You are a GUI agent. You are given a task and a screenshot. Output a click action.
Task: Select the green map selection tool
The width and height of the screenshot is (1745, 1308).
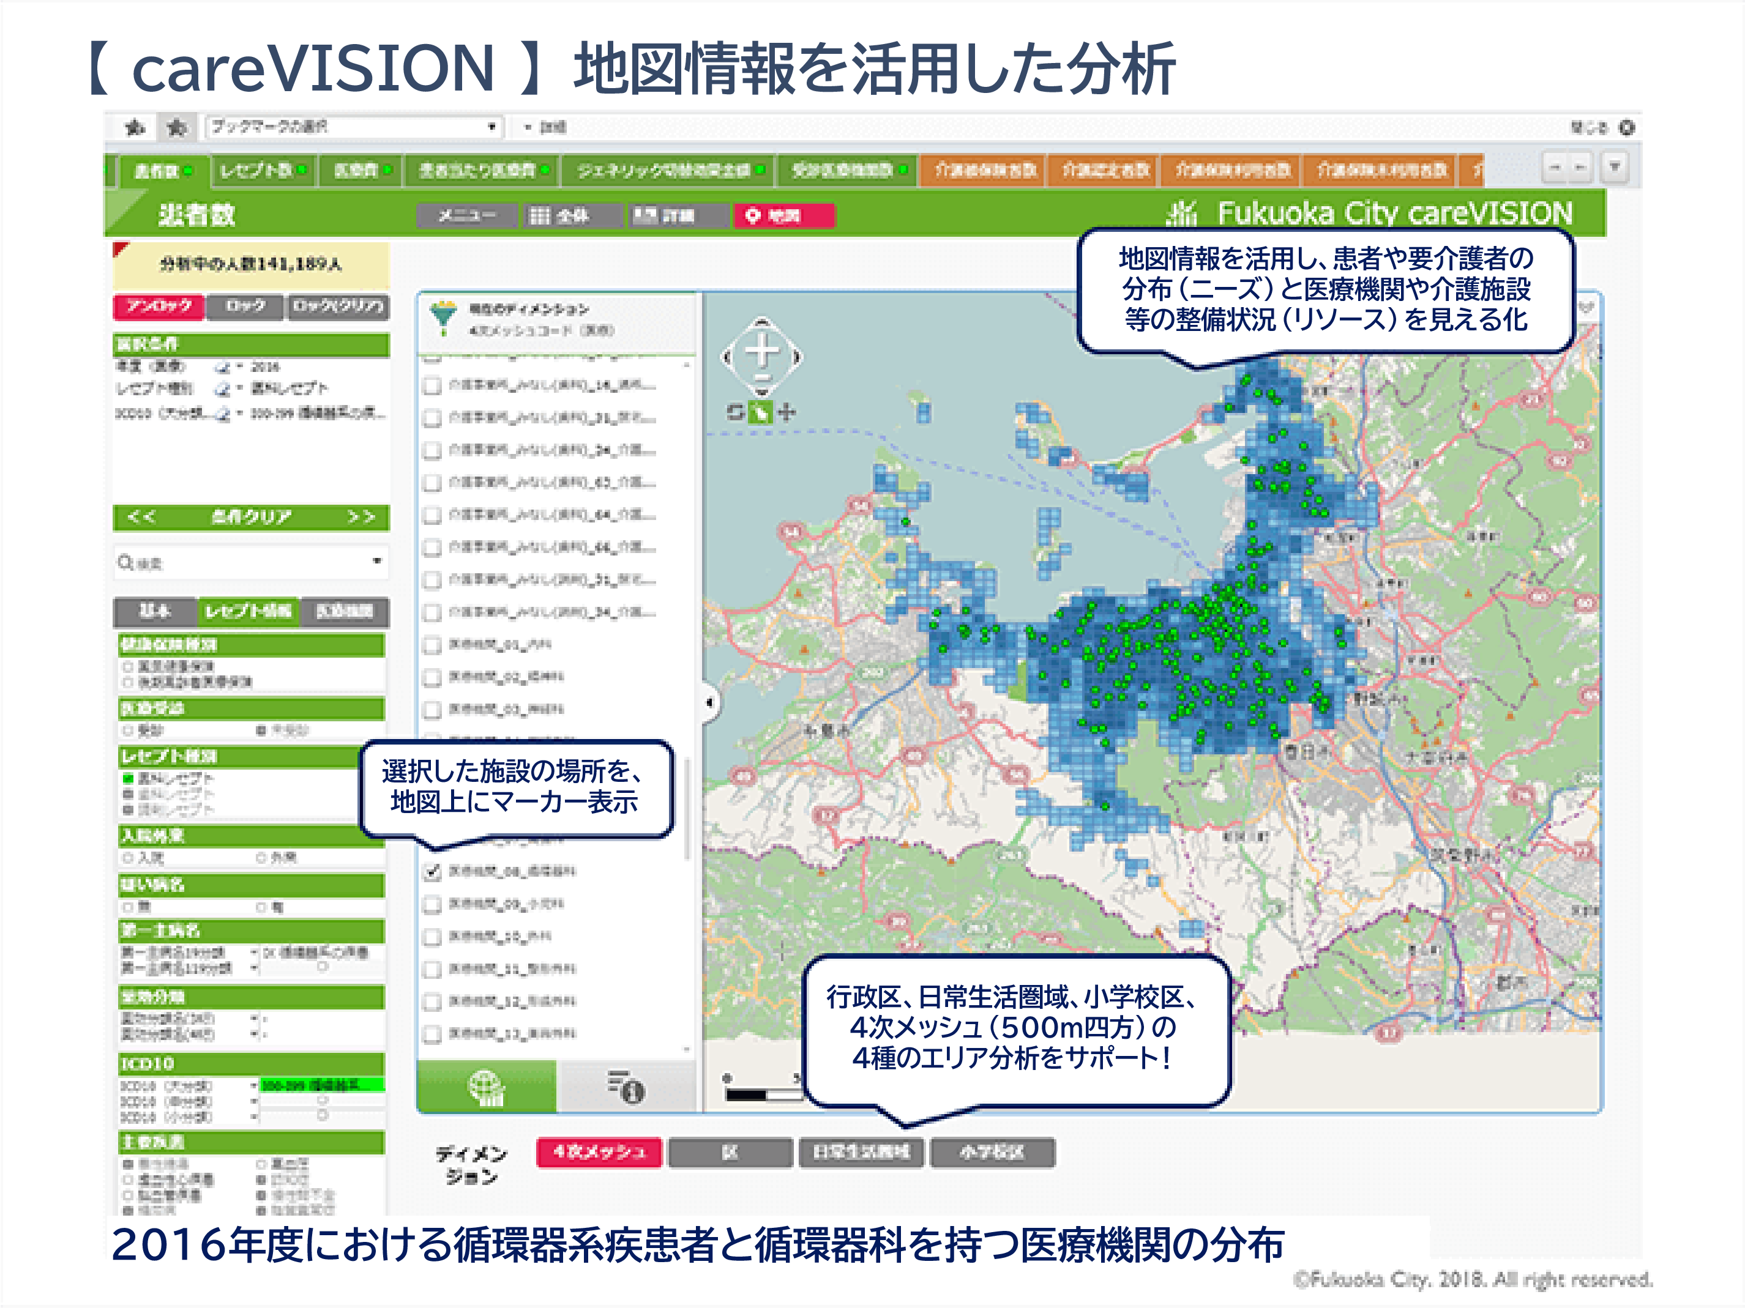760,412
